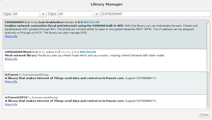Click Isaranu Janthong in IoTtweetESP32 entry
212x120 pixels.
[x=45, y=97]
